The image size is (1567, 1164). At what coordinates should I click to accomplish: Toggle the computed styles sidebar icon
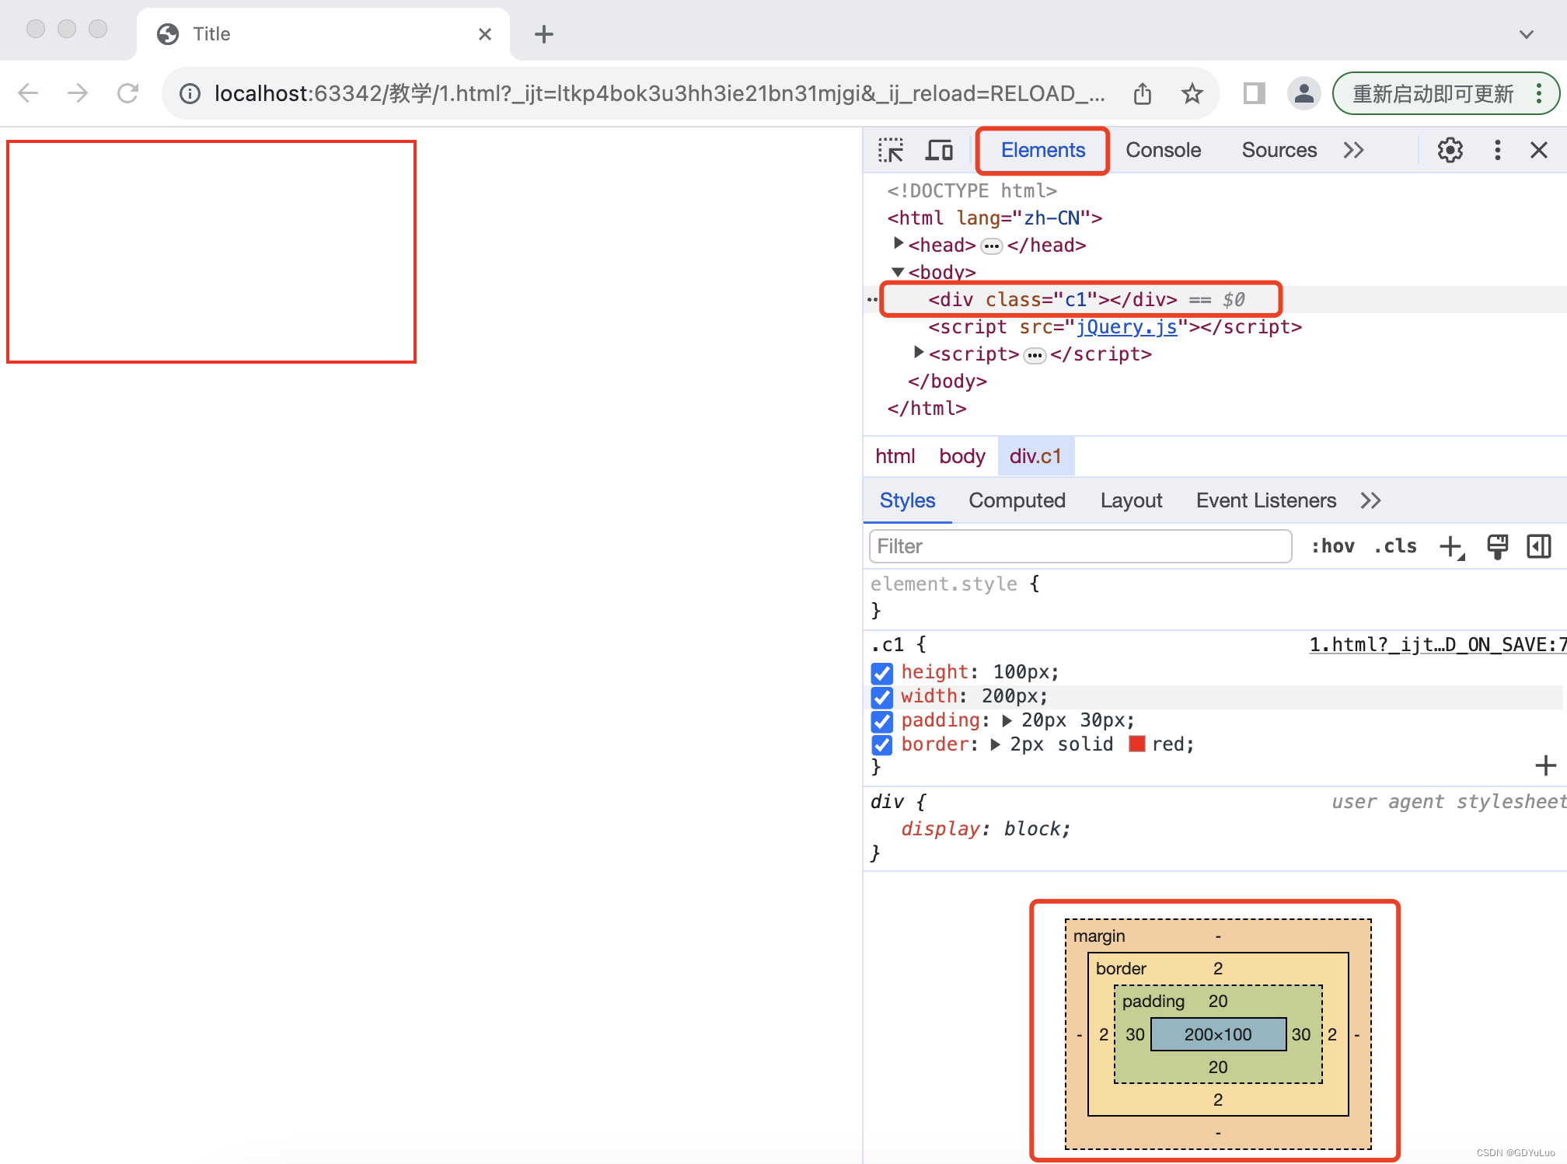[x=1539, y=547]
